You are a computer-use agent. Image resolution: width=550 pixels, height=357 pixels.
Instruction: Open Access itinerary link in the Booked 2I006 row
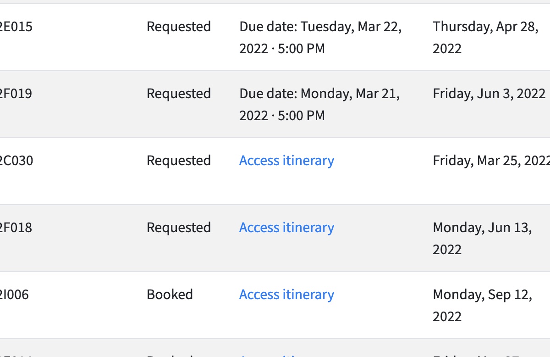point(286,295)
